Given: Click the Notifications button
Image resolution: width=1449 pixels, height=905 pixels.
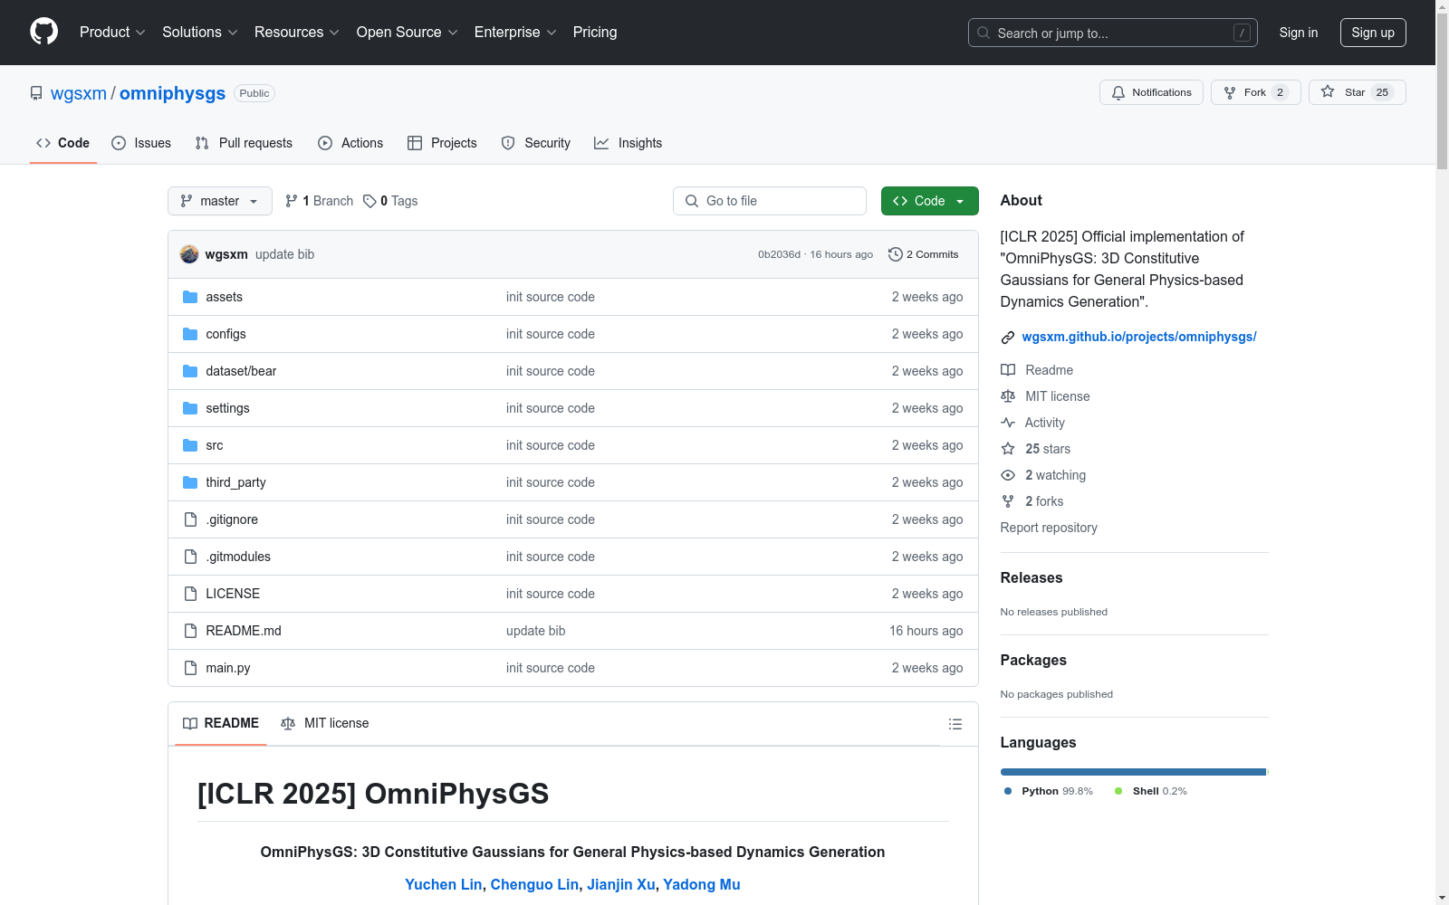Looking at the screenshot, I should [x=1151, y=92].
